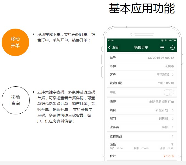This screenshot has width=186, height=165.
Task: Expand the 客户 row chevron
Action: click(x=173, y=75)
